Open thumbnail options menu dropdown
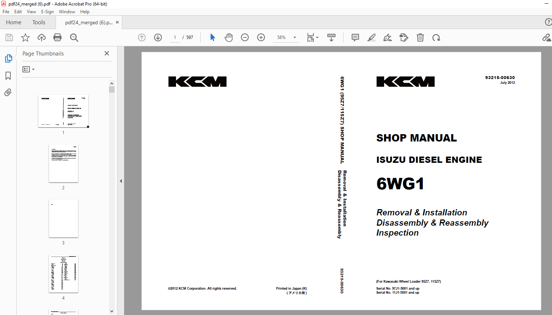This screenshot has width=552, height=315. (28, 69)
